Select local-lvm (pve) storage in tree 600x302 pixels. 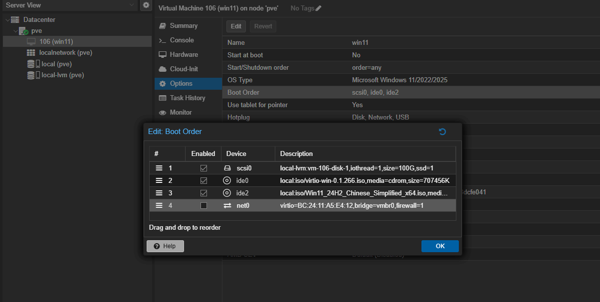(x=62, y=75)
